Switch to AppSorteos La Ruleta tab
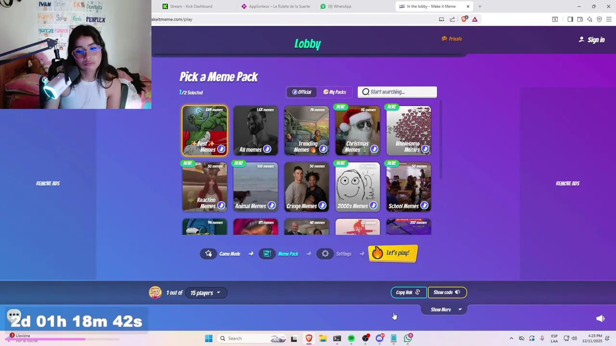The image size is (616, 346). [x=276, y=6]
